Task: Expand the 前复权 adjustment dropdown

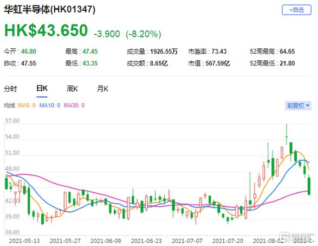Action: click(x=298, y=106)
